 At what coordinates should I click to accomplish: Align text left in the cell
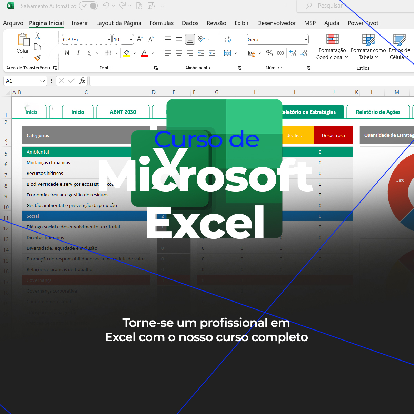pyautogui.click(x=168, y=53)
